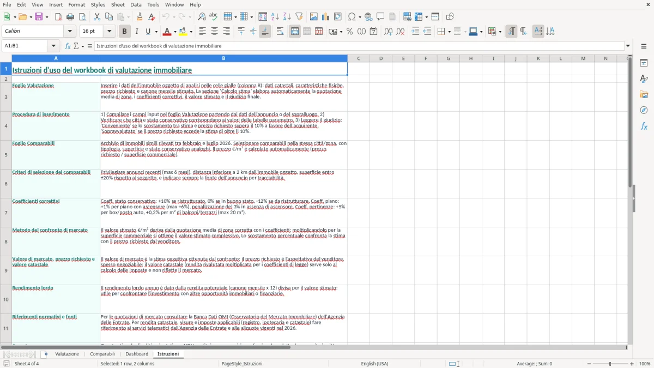Open the Format menu
Viewport: 654px width, 368px height.
(77, 4)
